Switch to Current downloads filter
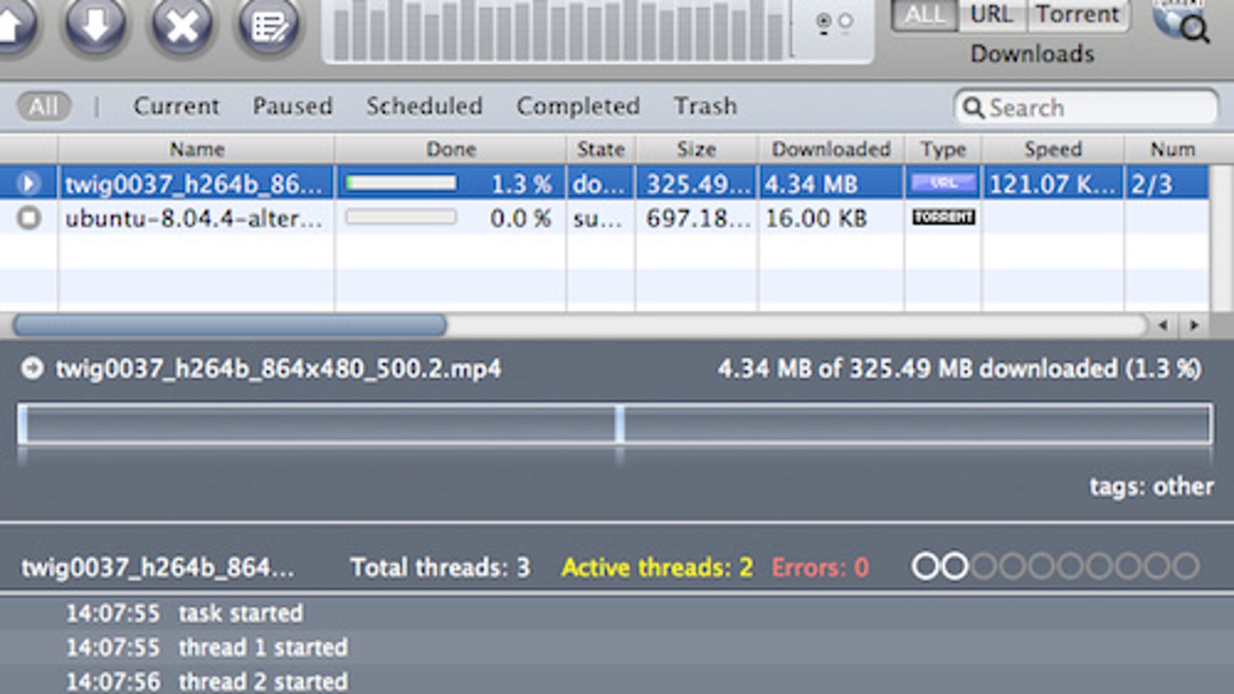The width and height of the screenshot is (1234, 694). coord(177,106)
